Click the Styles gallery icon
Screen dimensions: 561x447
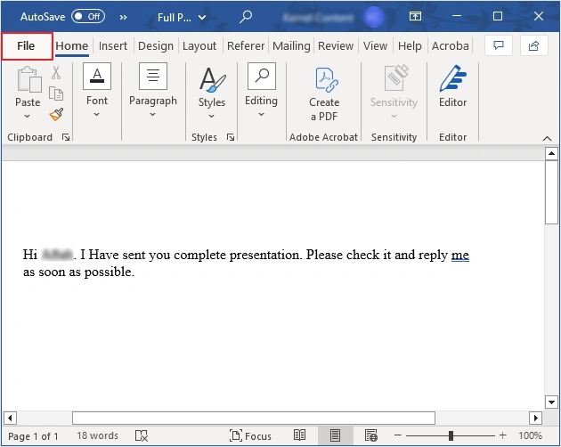click(212, 79)
